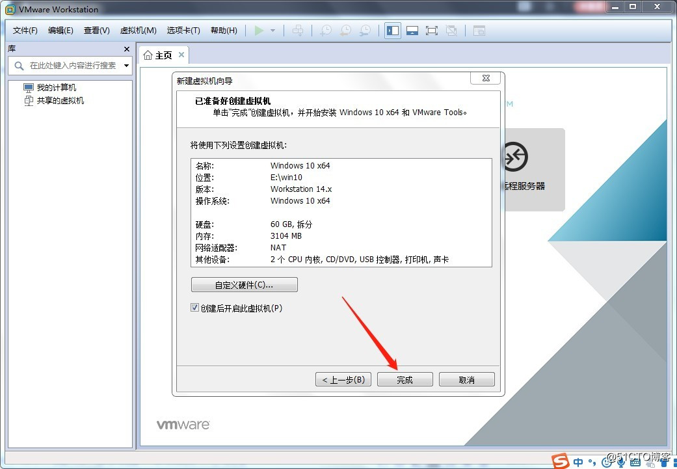
Task: Click the Workstation 14.x version value
Action: (301, 189)
